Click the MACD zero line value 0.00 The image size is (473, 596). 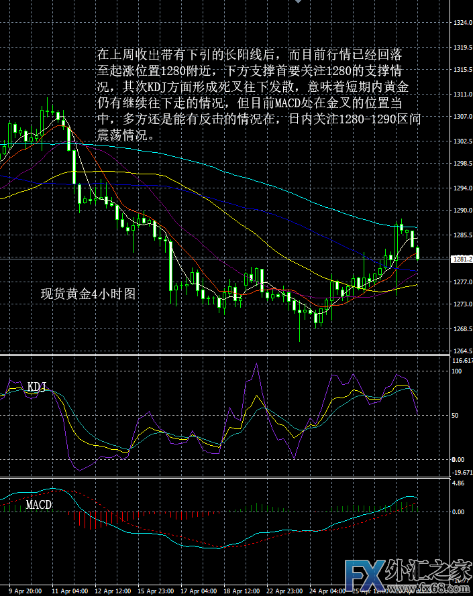tap(459, 512)
